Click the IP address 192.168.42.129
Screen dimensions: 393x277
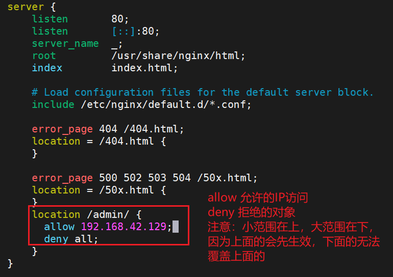[124, 227]
